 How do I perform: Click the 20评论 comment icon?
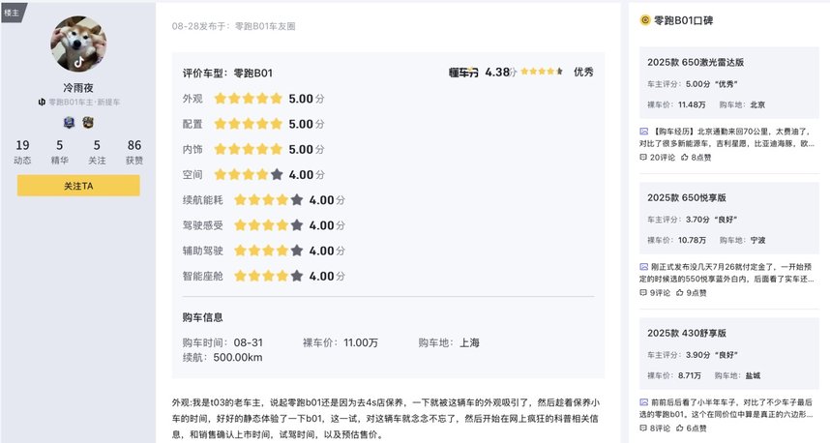pos(643,158)
